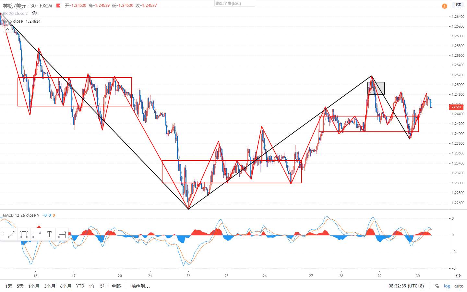Image resolution: width=467 pixels, height=292 pixels.
Task: Click the orange warning alert icon
Action: click(444, 6)
